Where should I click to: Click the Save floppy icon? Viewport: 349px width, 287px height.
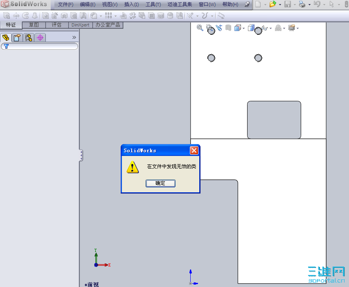point(288,4)
